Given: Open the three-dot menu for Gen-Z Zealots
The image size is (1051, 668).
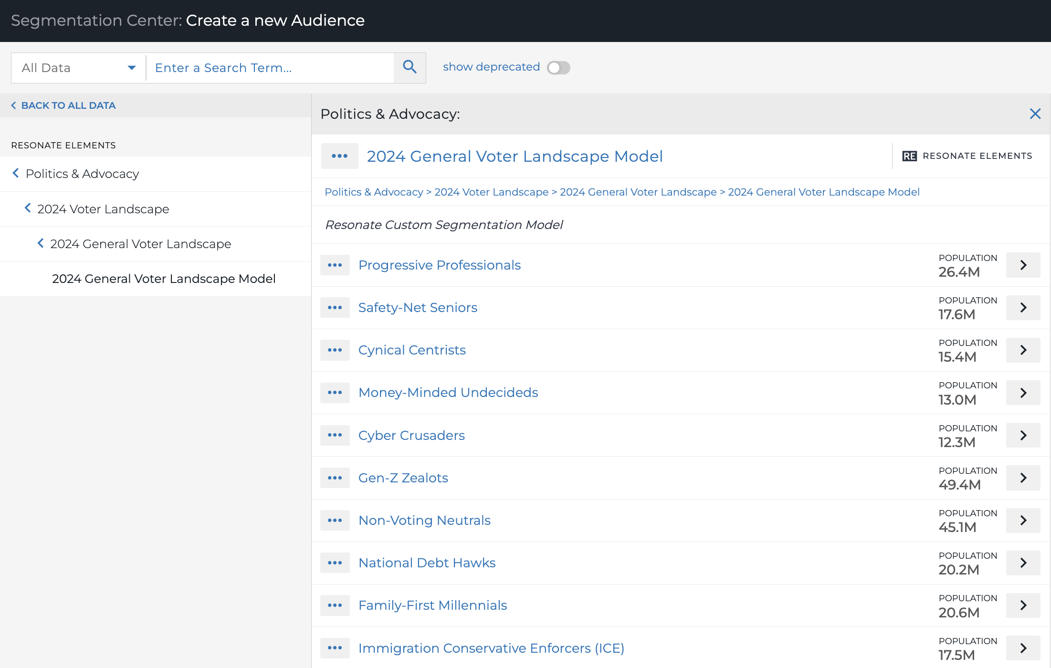Looking at the screenshot, I should click(335, 478).
